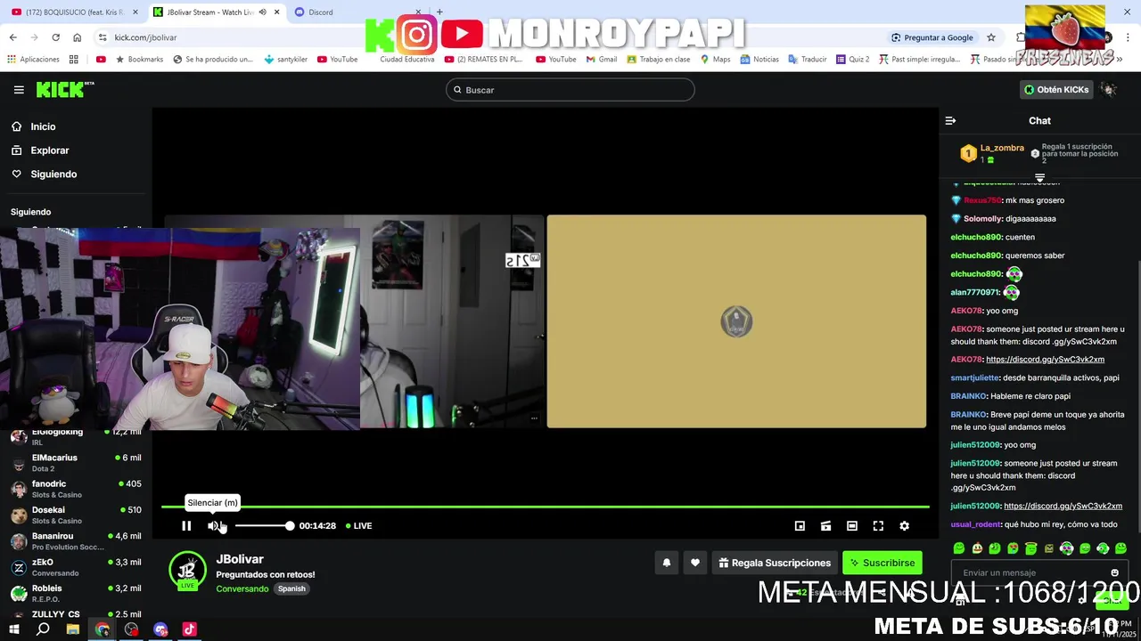Image resolution: width=1141 pixels, height=641 pixels.
Task: Click Regala Suscripciones button
Action: 775,563
